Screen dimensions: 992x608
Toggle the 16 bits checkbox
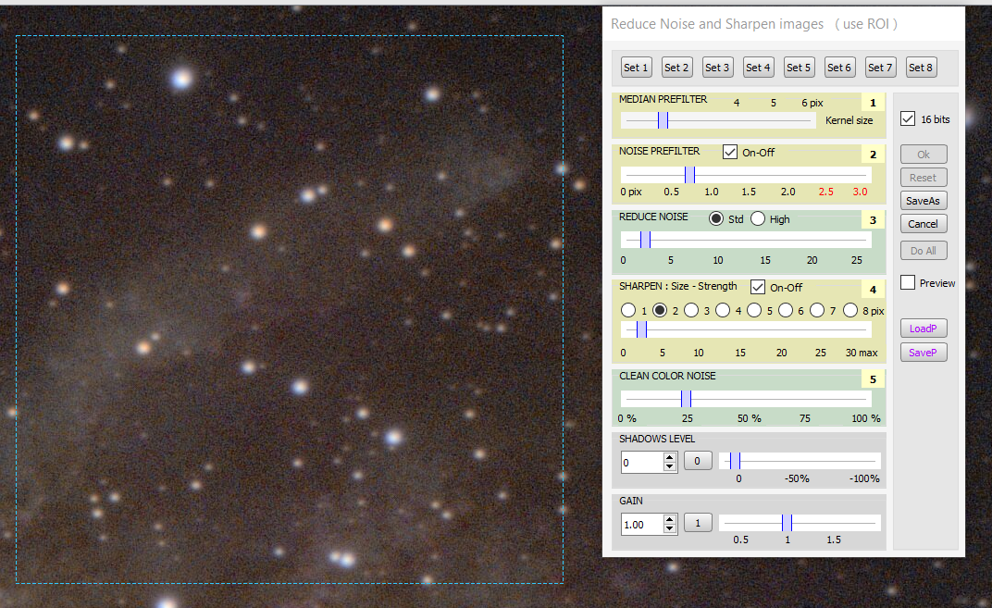(x=908, y=118)
